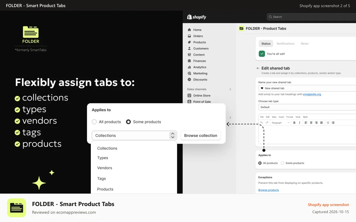The height and width of the screenshot is (222, 356).
Task: Choose Tags from the dropdown list
Action: 101,178
